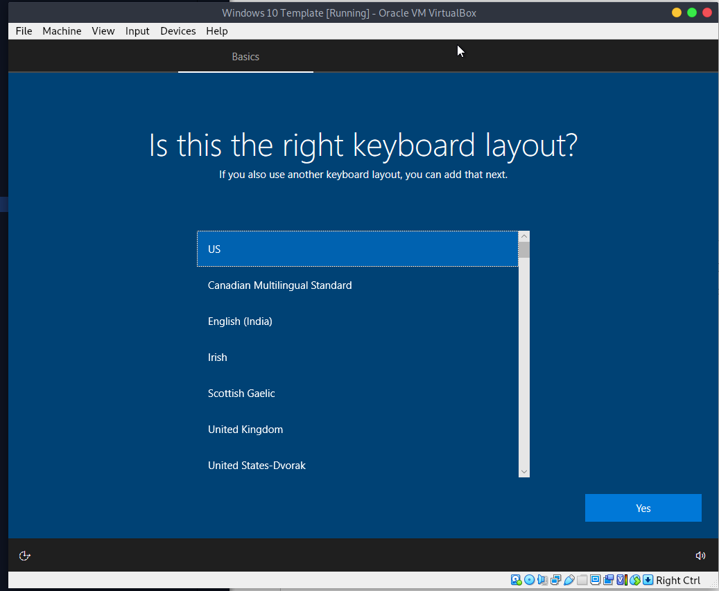Click the volume speaker icon in setup
The height and width of the screenshot is (591, 719).
tap(700, 556)
